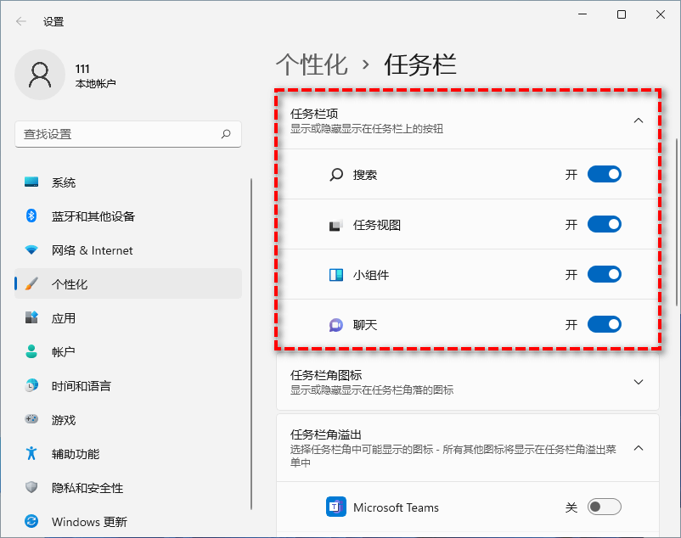This screenshot has height=538, width=681.
Task: Open 蓝牙和其他设备 settings
Action: point(128,216)
